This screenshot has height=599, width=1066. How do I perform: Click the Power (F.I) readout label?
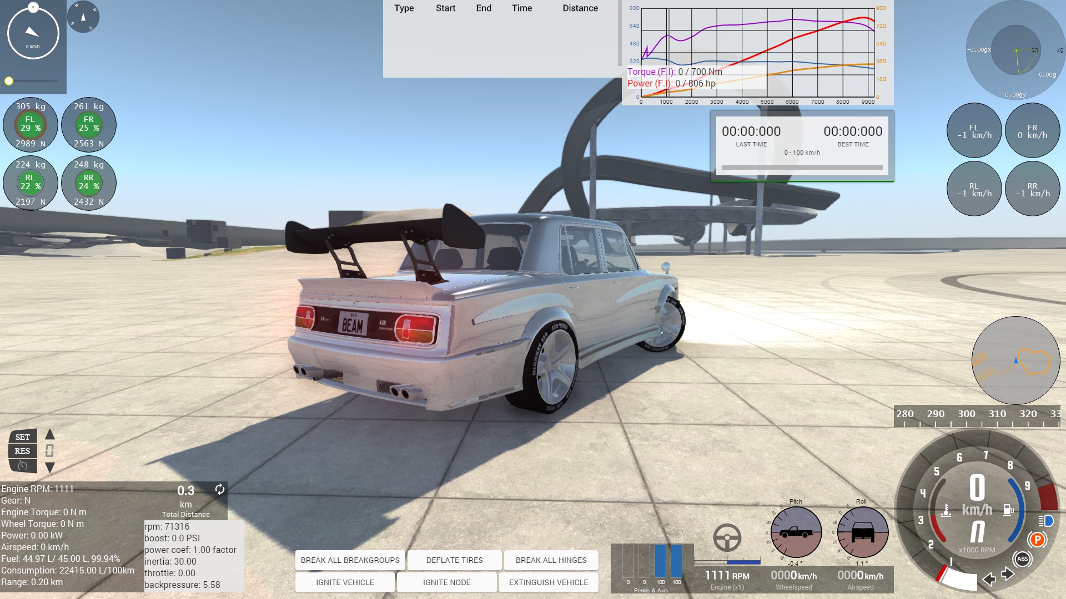point(671,83)
